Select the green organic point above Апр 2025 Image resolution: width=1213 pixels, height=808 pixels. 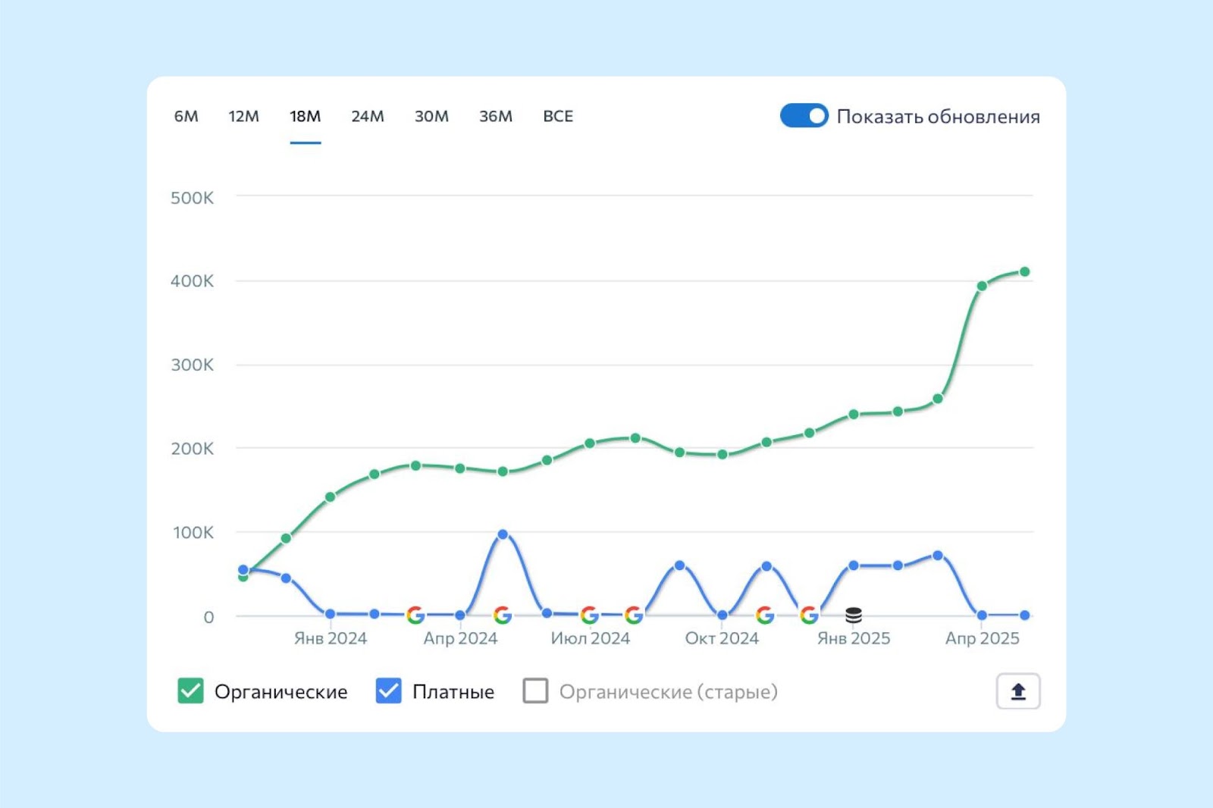(x=982, y=286)
